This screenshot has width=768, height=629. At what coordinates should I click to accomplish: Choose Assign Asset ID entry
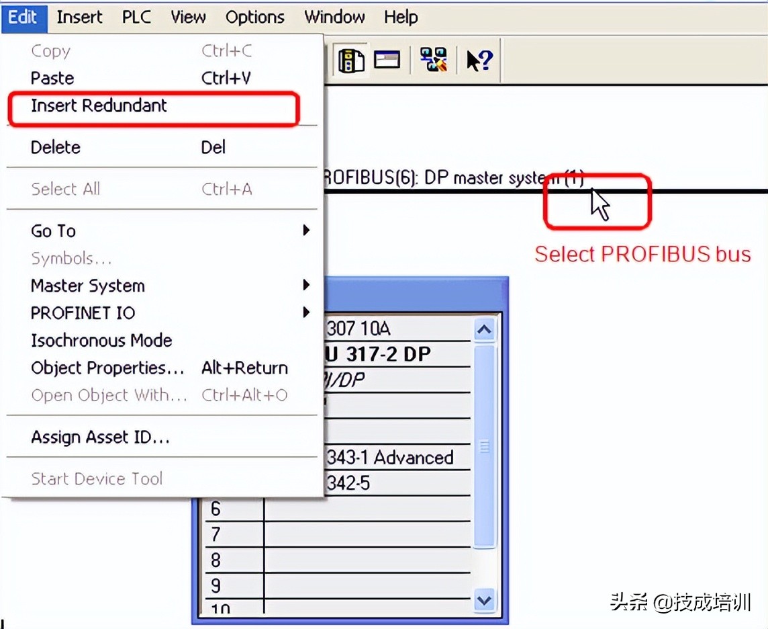(162, 437)
